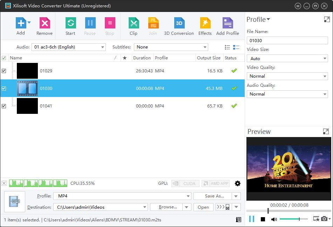Start conversion with the Start icon
Viewport: 333px width, 227px height.
click(70, 24)
